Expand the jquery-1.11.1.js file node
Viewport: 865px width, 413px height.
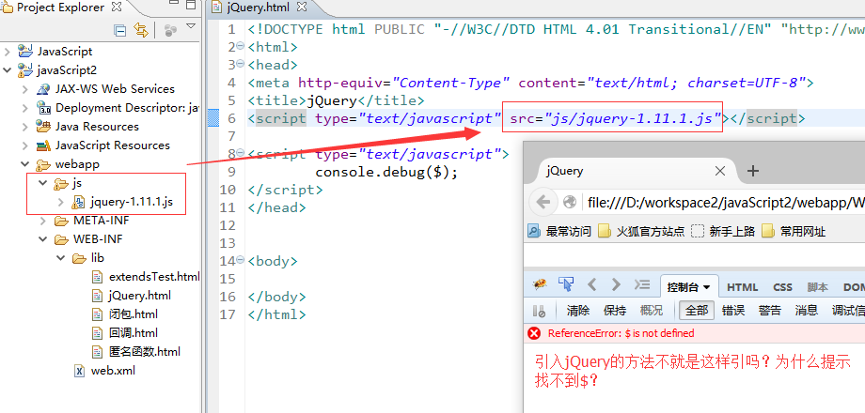coord(61,202)
